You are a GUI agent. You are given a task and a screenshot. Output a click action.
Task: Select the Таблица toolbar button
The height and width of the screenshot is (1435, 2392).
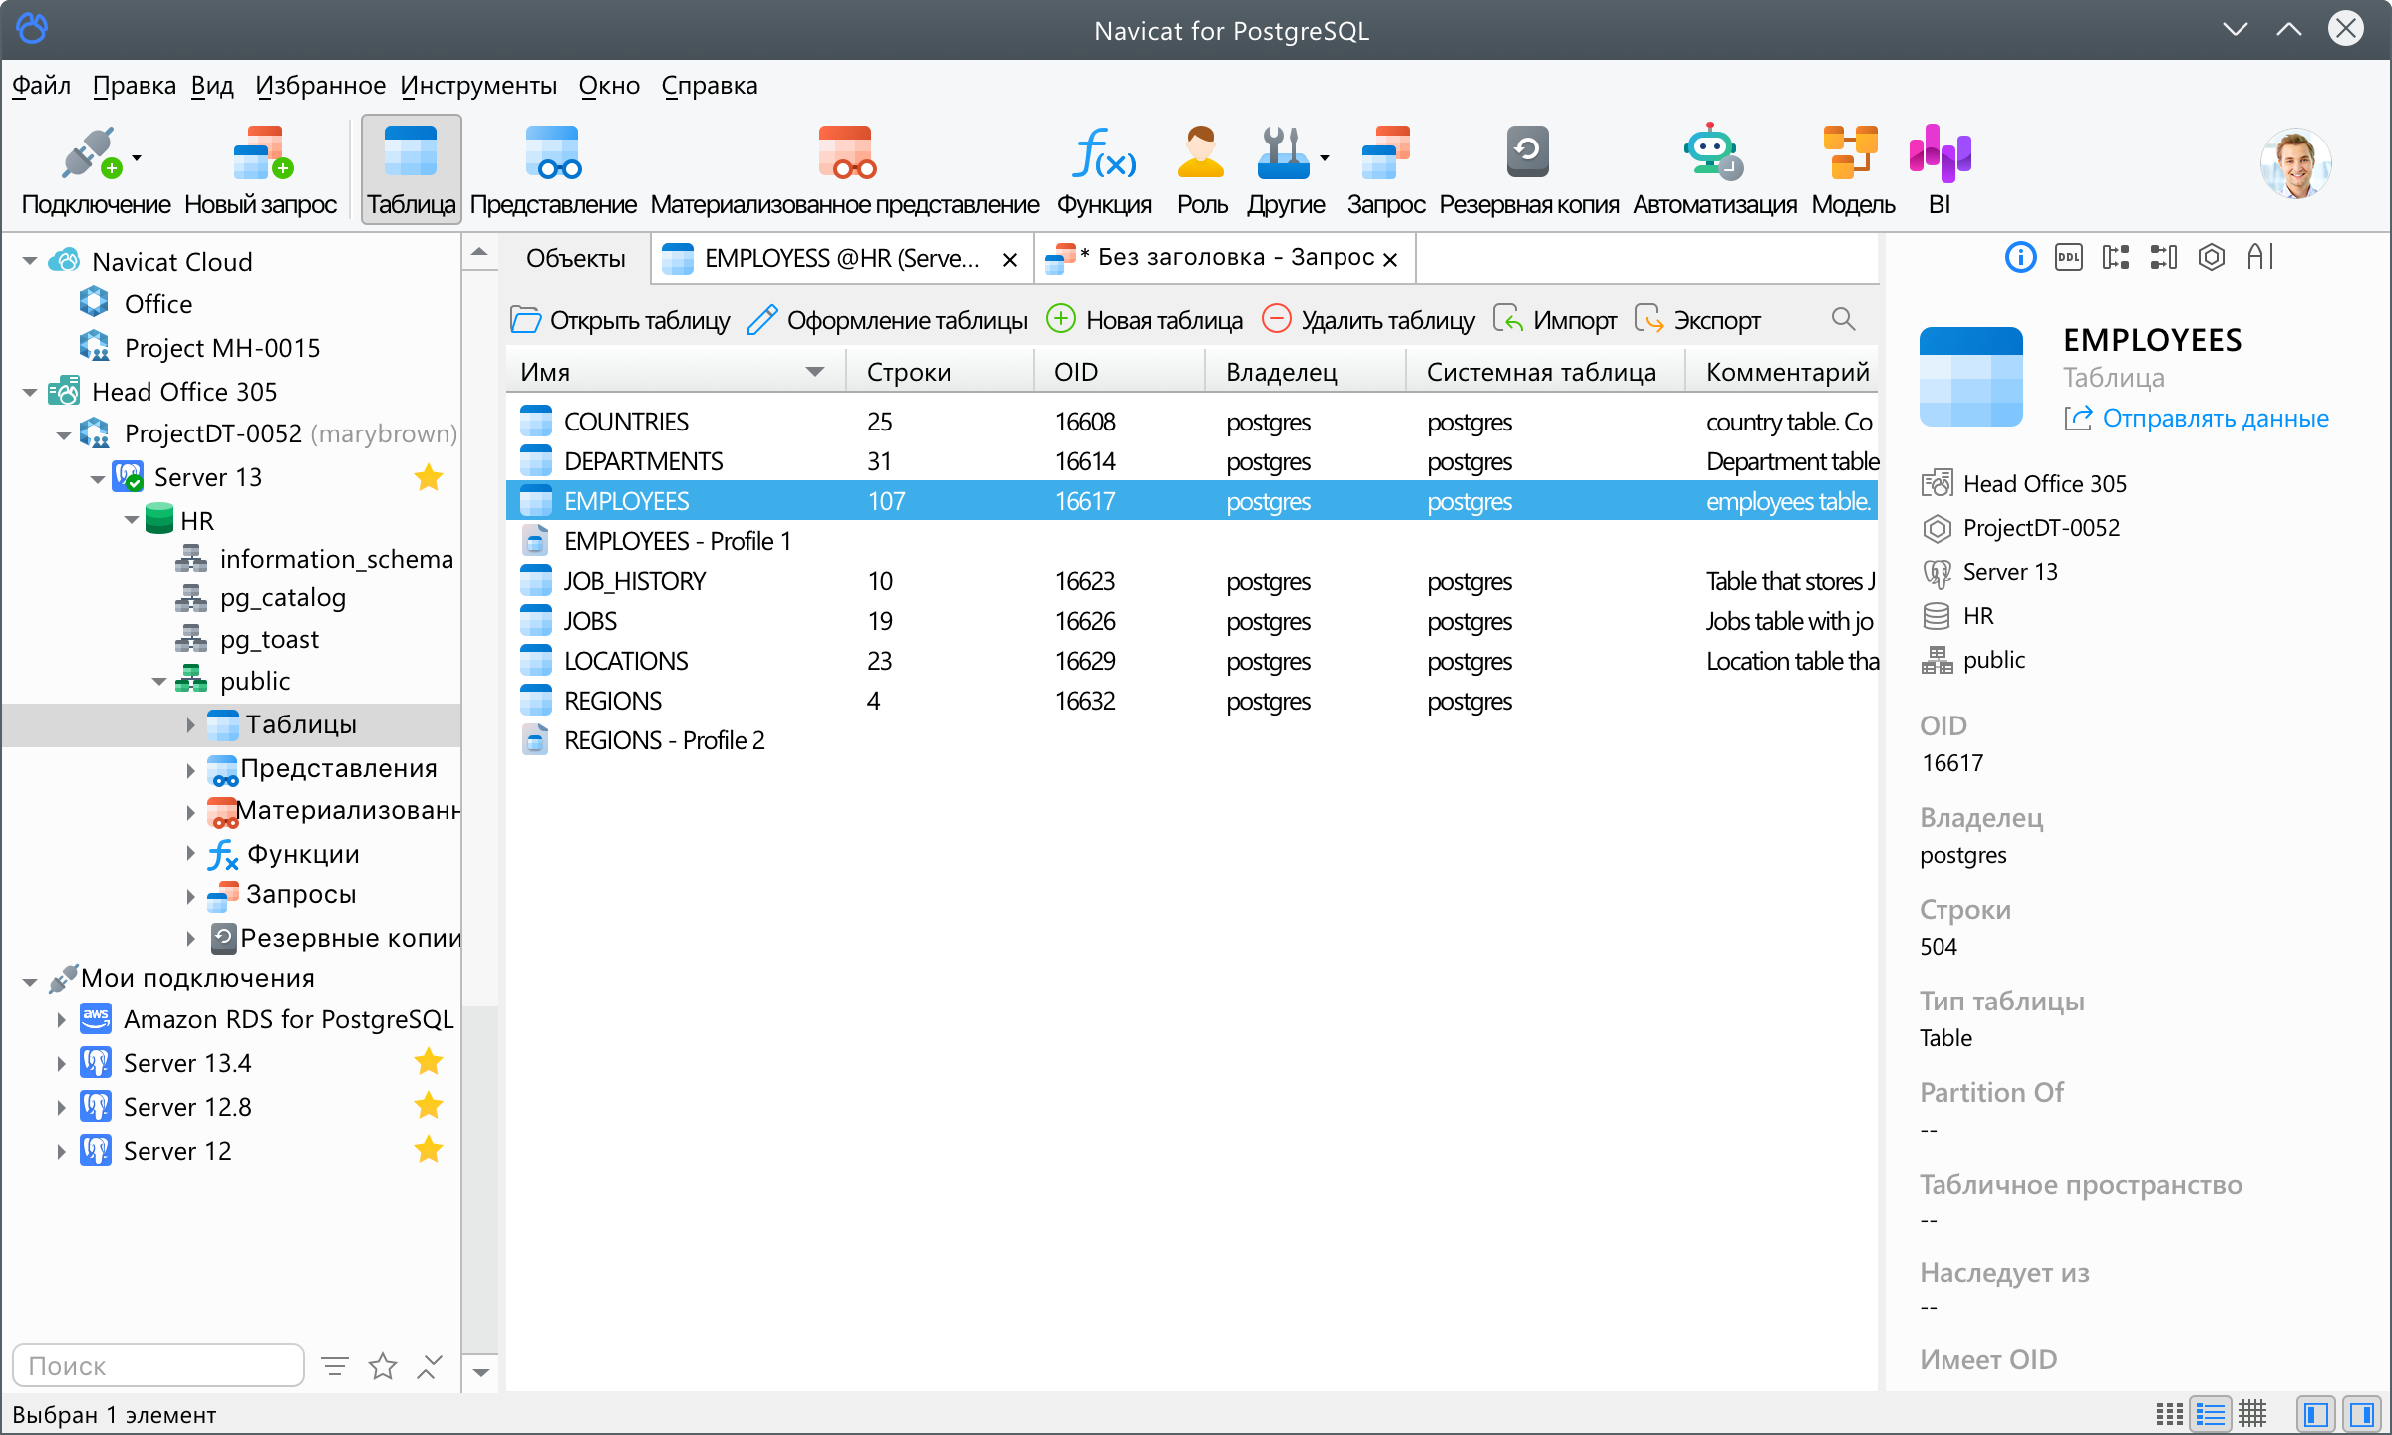point(411,170)
